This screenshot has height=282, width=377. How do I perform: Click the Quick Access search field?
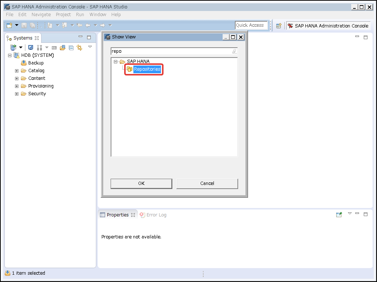pos(251,25)
